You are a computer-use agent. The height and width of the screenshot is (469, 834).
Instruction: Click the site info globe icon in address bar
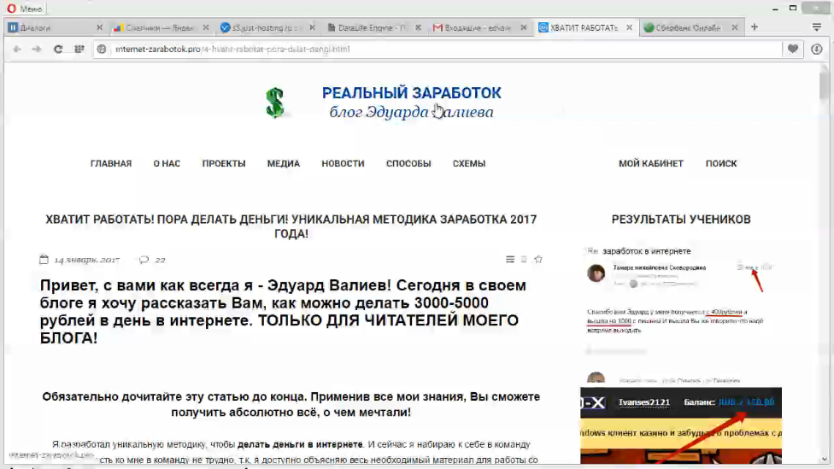click(102, 49)
